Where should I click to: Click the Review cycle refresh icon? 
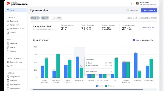(8, 25)
